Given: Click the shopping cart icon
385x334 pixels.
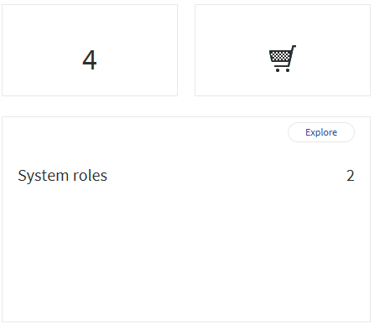Looking at the screenshot, I should coord(283,59).
